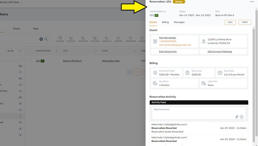The height and width of the screenshot is (146, 258).
Task: Open confirmation 101 link in table
Action: click(38, 61)
